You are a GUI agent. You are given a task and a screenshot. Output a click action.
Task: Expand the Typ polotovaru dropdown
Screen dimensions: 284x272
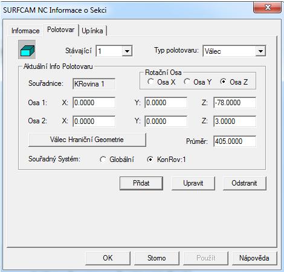point(260,51)
